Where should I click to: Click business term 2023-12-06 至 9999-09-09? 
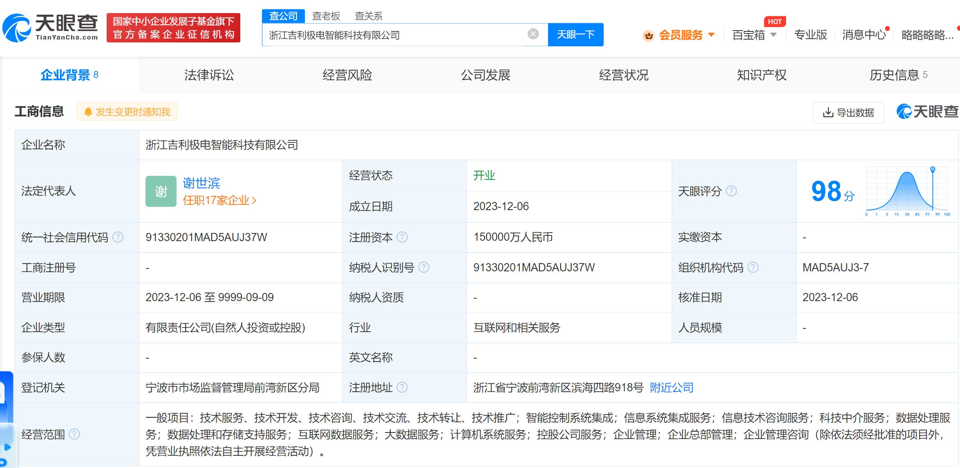[x=210, y=297]
